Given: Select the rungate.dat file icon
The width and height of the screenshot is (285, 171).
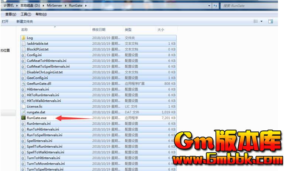Looking at the screenshot, I should point(24,112).
